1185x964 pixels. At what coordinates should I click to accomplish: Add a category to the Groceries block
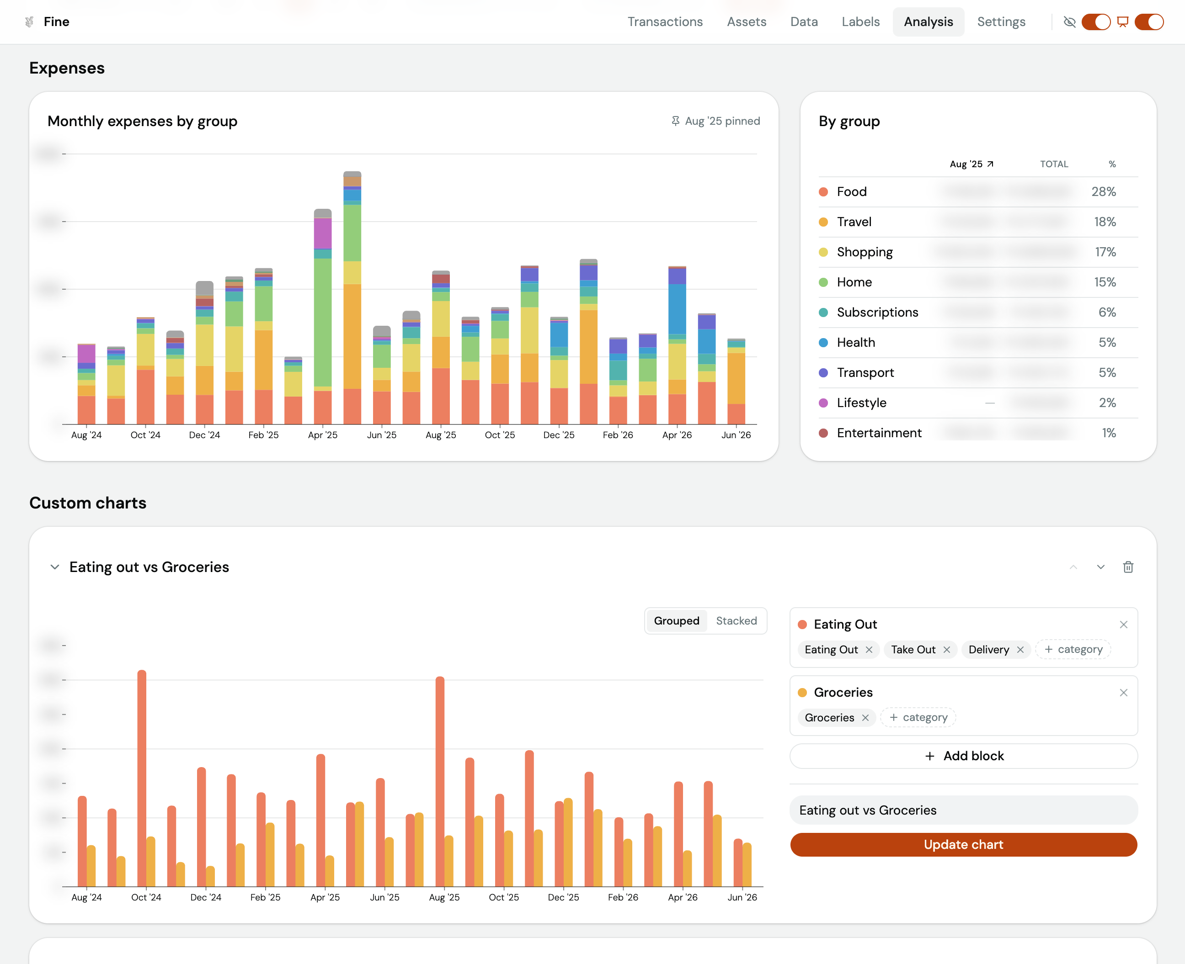918,717
